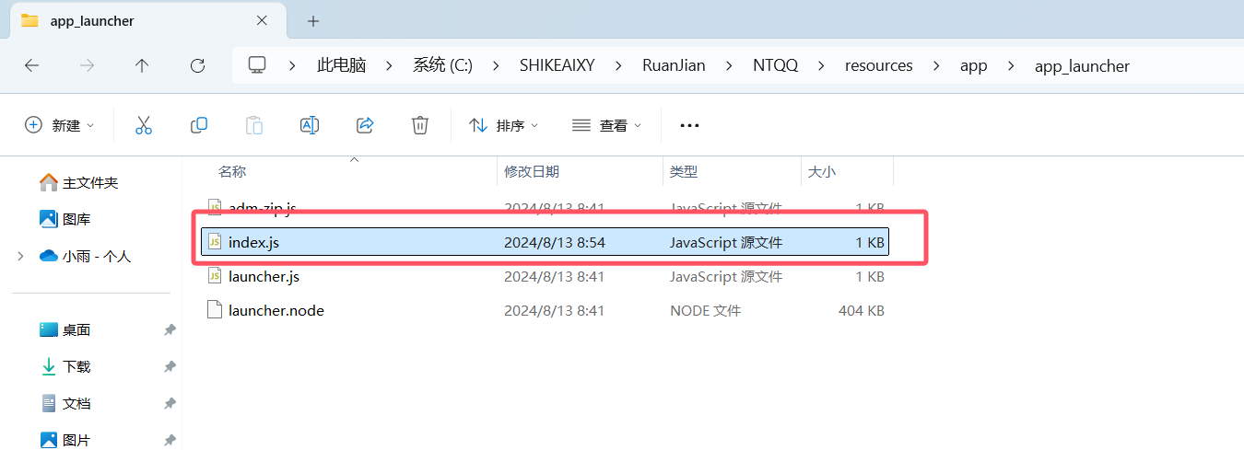Select the launcher.node file
Screen dimensions: 1244x450
point(276,311)
